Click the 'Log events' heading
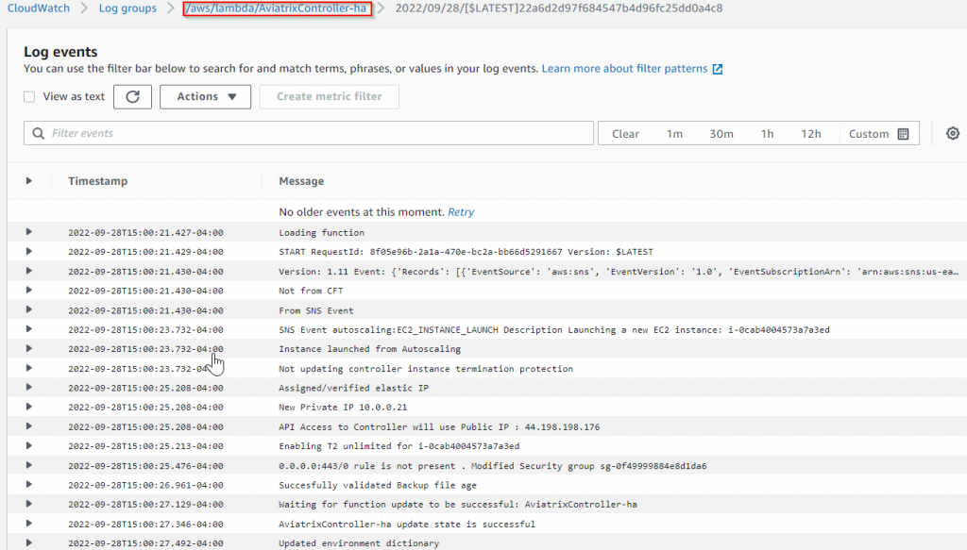Viewport: 967px width, 550px height. click(60, 52)
